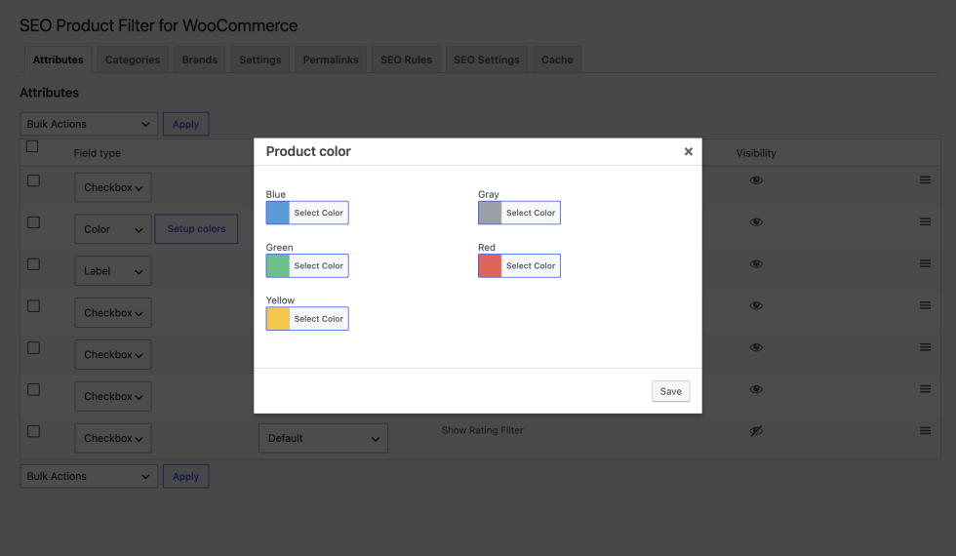The image size is (956, 556).
Task: Click drag handle in Show Rating Filter row
Action: [x=925, y=430]
